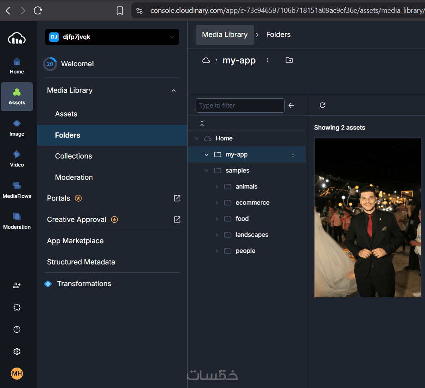Viewport: 425px width, 388px height.
Task: Expand the people folder
Action: click(217, 251)
